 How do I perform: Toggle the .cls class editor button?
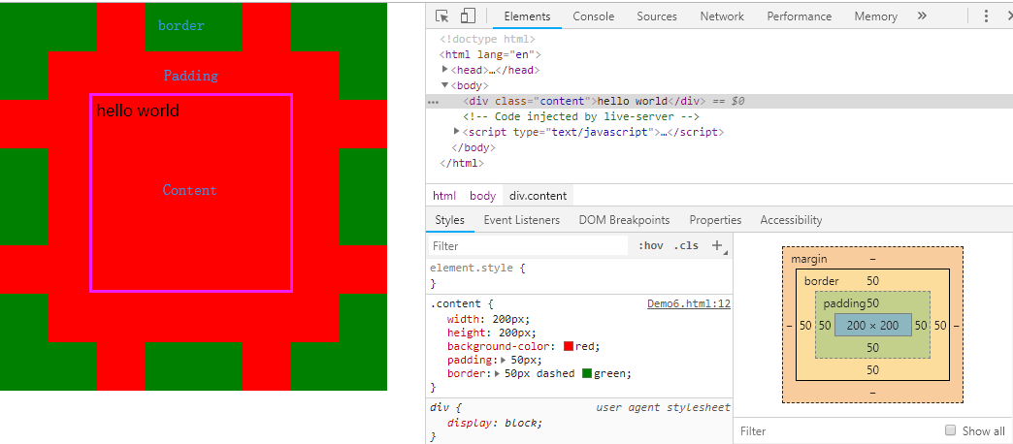click(x=686, y=245)
